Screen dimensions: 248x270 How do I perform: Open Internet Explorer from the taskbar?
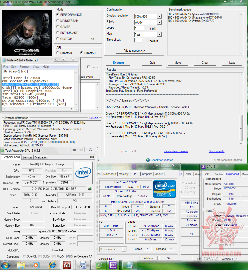[x=52, y=265]
